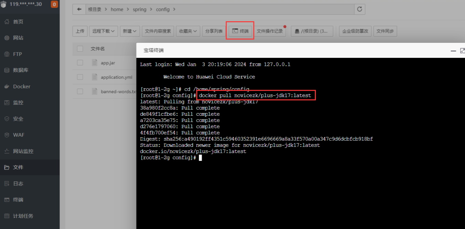Screen dimensions: 465x229
Task: Click the 上传 upload button
Action: (x=80, y=31)
